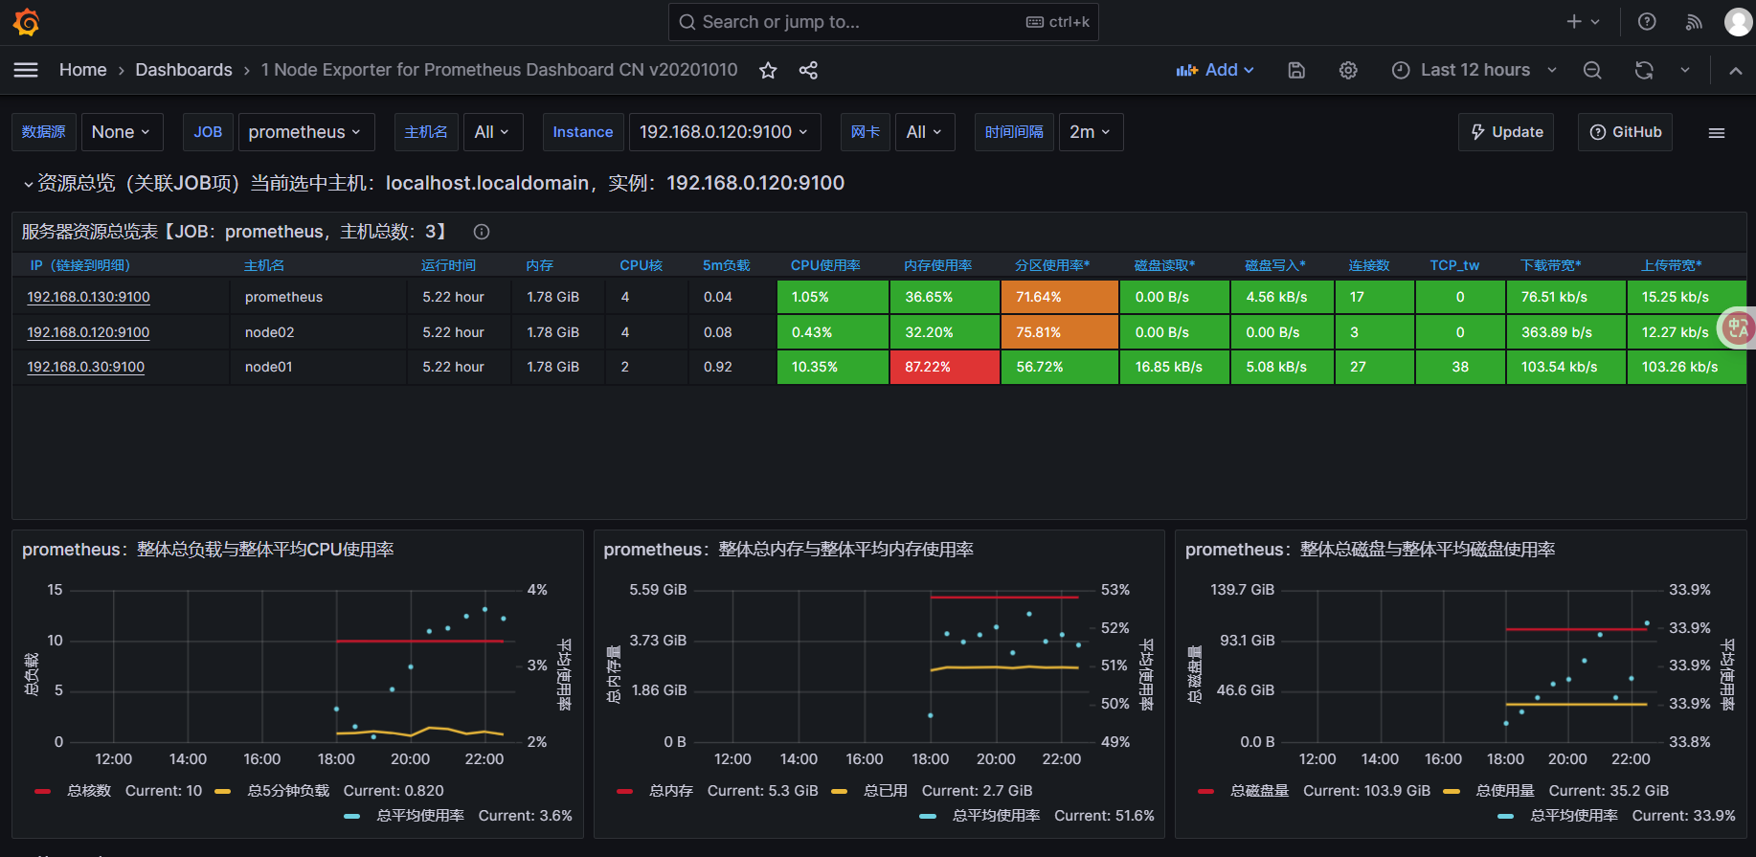Open the prometheus JOB dropdown
This screenshot has width=1756, height=857.
(x=304, y=132)
